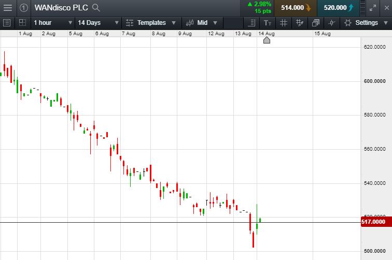
Task: Click the scale alignment icon
Action: [x=251, y=23]
